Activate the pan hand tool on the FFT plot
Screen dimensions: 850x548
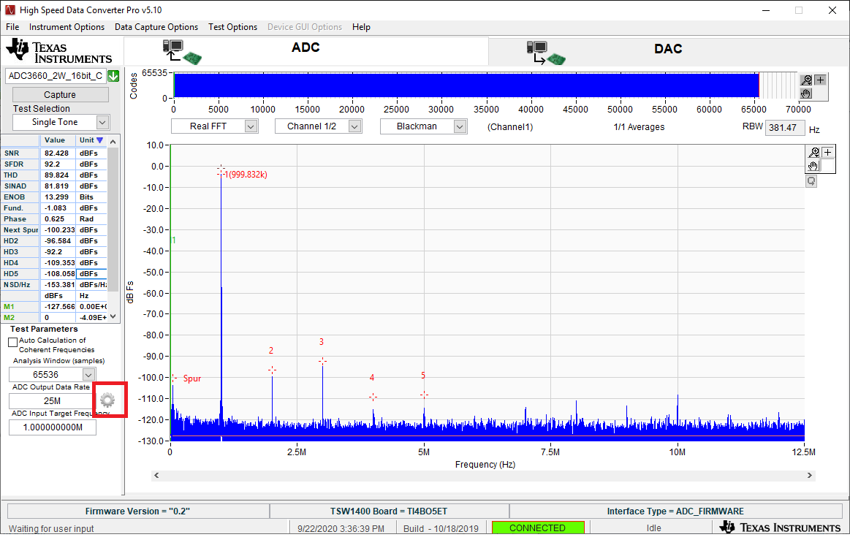(813, 166)
